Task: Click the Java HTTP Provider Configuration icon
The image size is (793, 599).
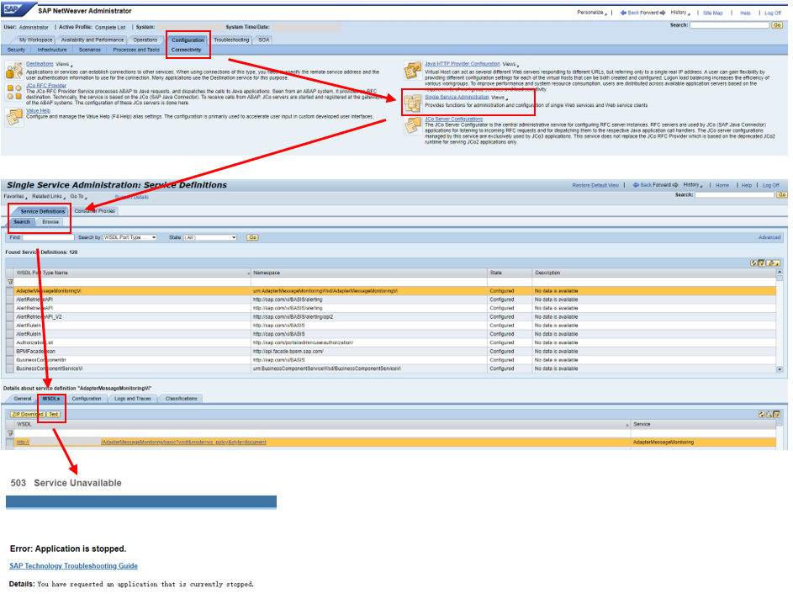Action: (x=413, y=71)
